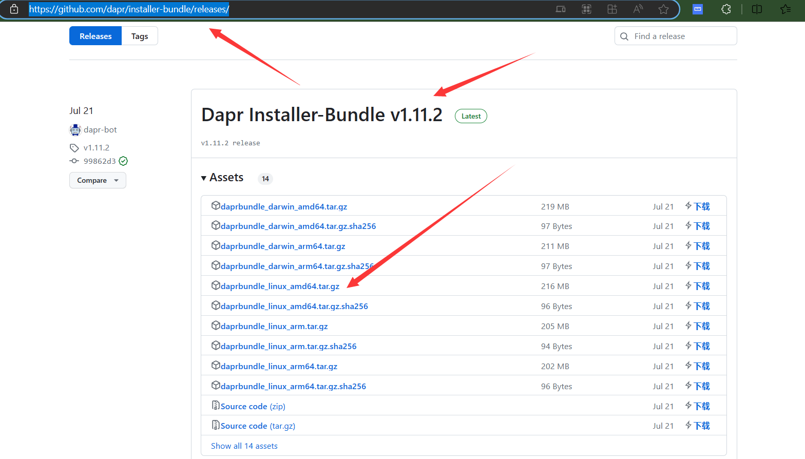The height and width of the screenshot is (459, 805).
Task: Click the site info lock icon
Action: click(x=14, y=9)
